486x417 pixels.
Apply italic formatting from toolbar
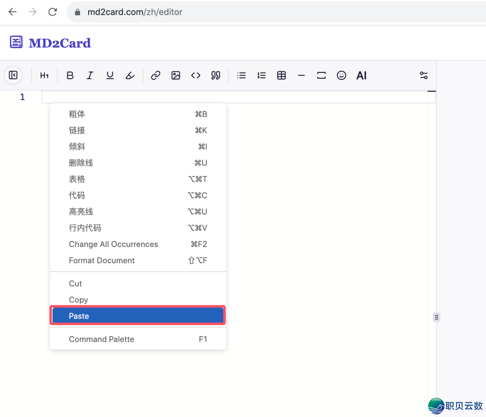90,75
